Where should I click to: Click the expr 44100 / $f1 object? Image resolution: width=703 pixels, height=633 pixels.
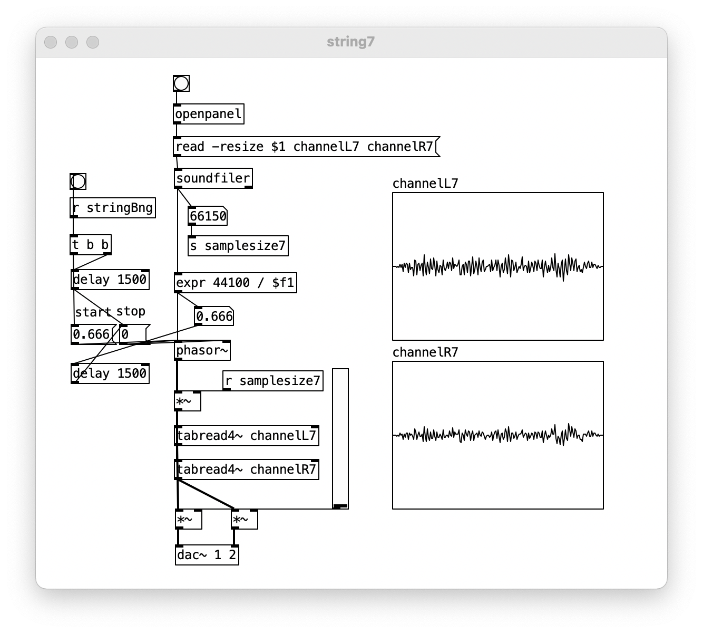[x=235, y=283]
